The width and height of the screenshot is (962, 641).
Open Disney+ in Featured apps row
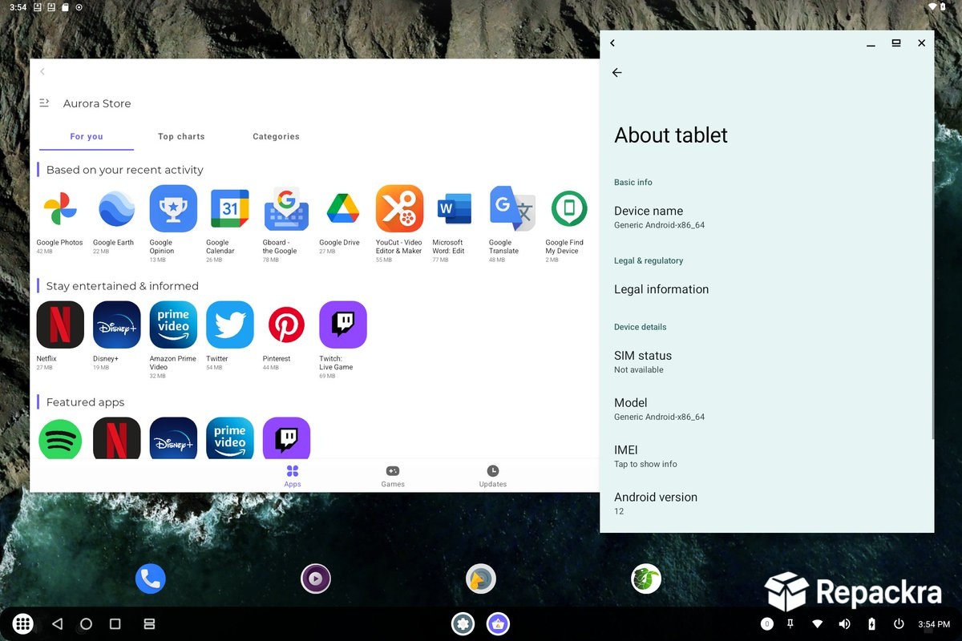(x=173, y=438)
